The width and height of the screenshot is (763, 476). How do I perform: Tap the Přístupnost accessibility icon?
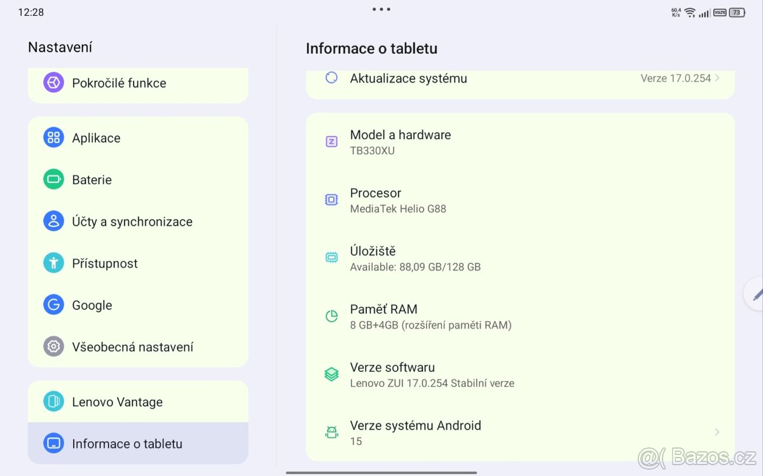pyautogui.click(x=53, y=263)
